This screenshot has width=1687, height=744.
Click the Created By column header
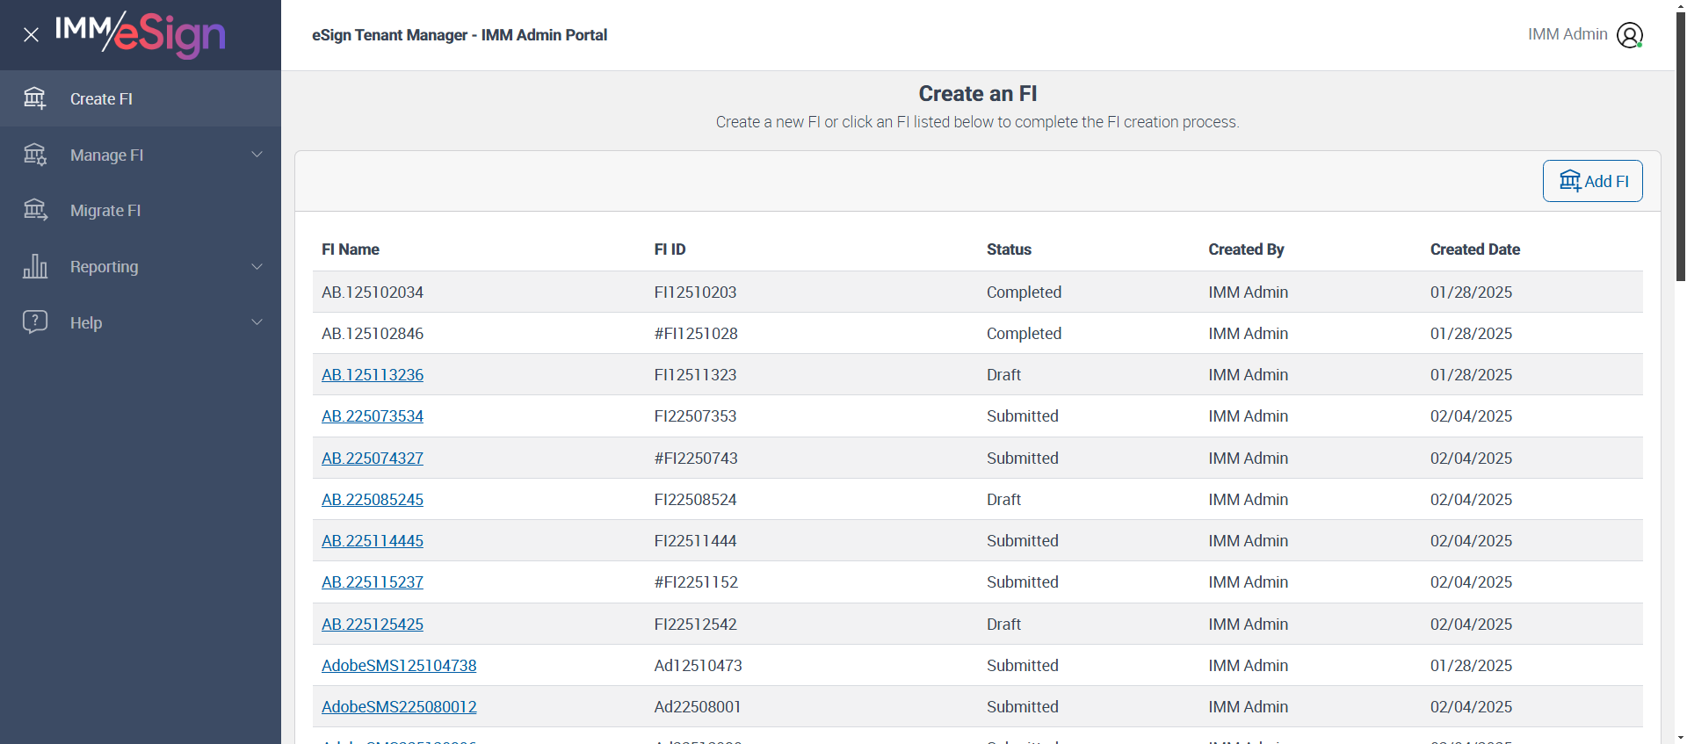[1246, 249]
